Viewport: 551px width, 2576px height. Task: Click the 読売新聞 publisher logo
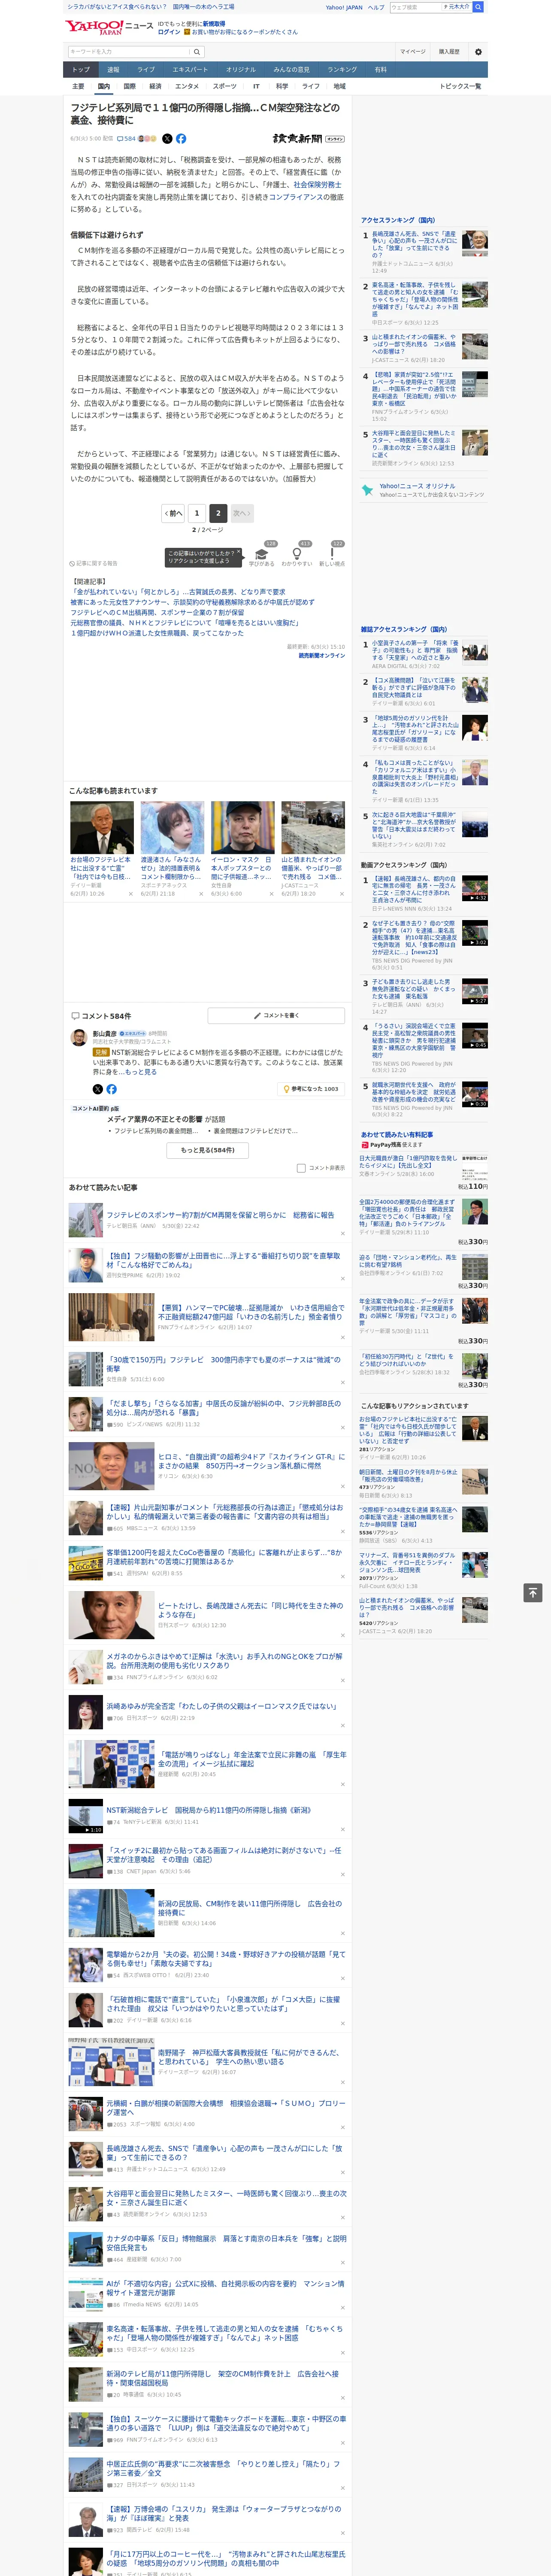point(308,139)
